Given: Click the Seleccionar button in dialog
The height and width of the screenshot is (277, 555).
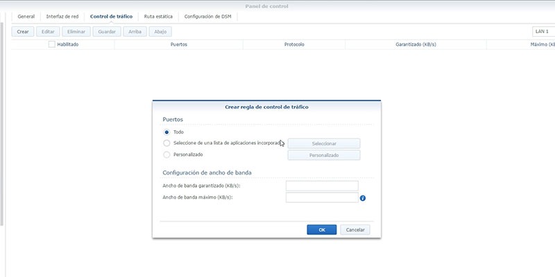Looking at the screenshot, I should tap(324, 144).
